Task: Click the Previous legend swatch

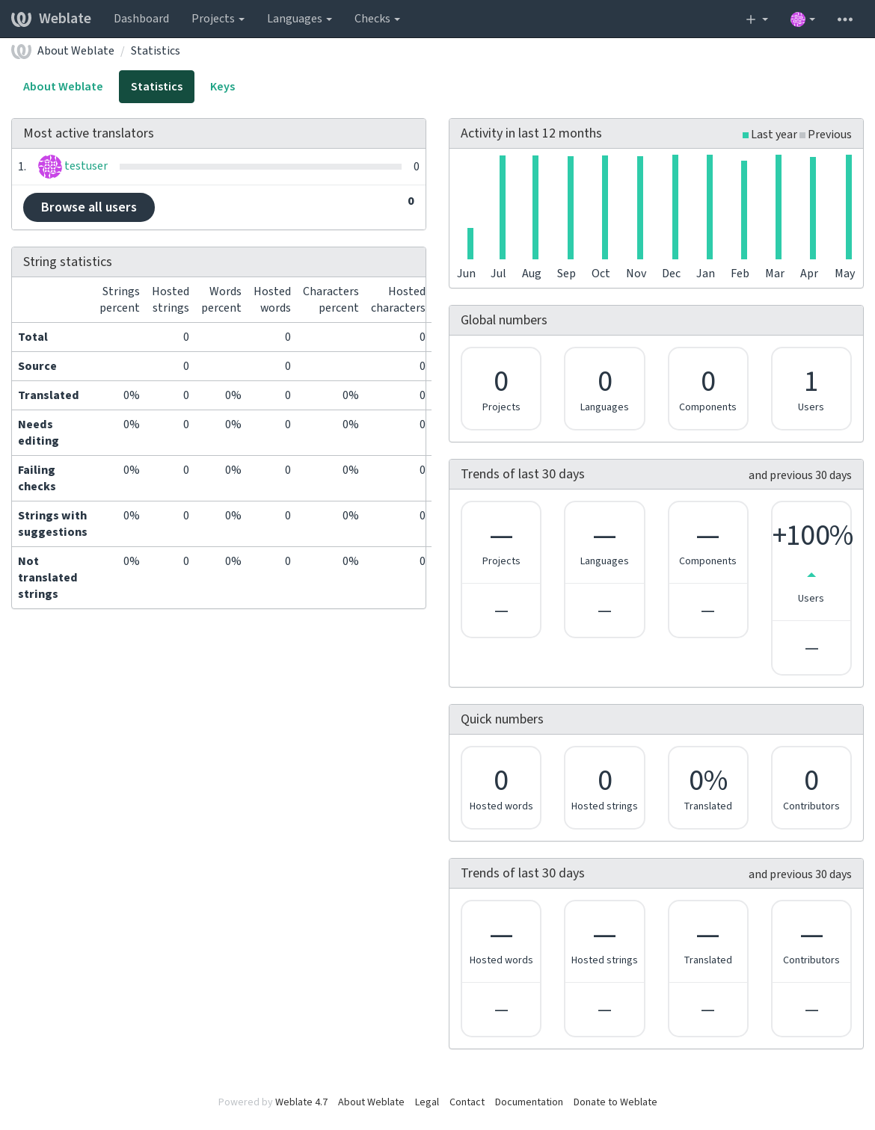Action: pyautogui.click(x=802, y=135)
